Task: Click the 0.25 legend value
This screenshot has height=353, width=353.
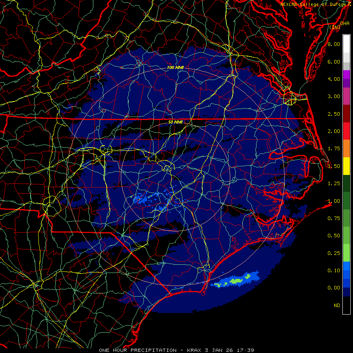Action: click(x=334, y=253)
